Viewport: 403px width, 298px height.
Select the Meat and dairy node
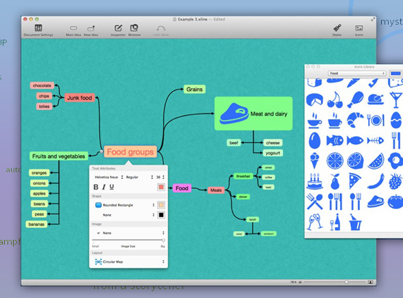253,113
